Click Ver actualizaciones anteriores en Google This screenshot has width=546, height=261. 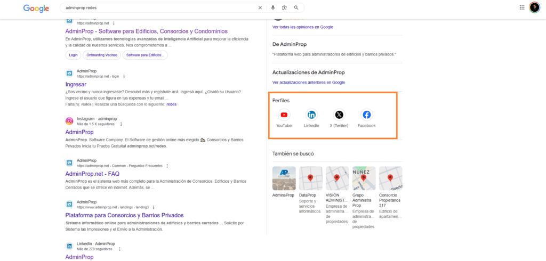(308, 83)
